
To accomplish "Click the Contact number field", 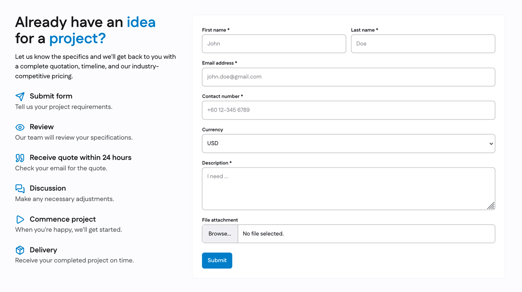I will [x=348, y=110].
